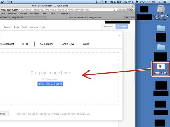Image resolution: width=170 pixels, height=127 pixels.
Task: Open the Wikipedia bookmark
Action: 34,14
